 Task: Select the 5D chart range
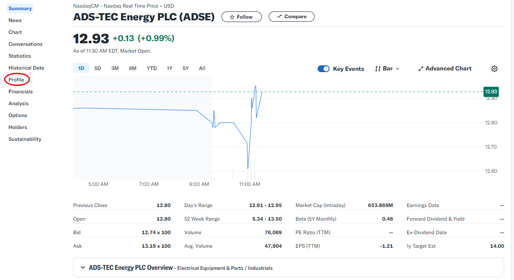[98, 68]
